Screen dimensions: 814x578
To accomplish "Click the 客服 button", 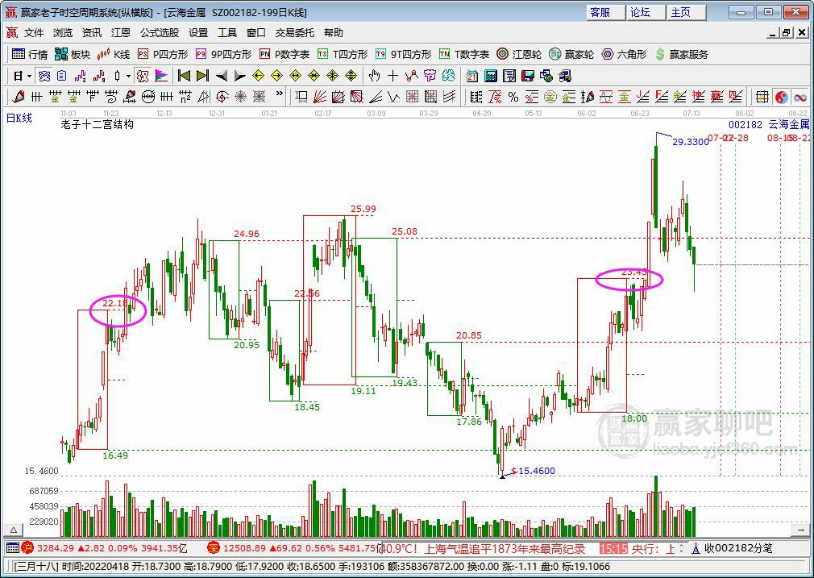I will (605, 12).
